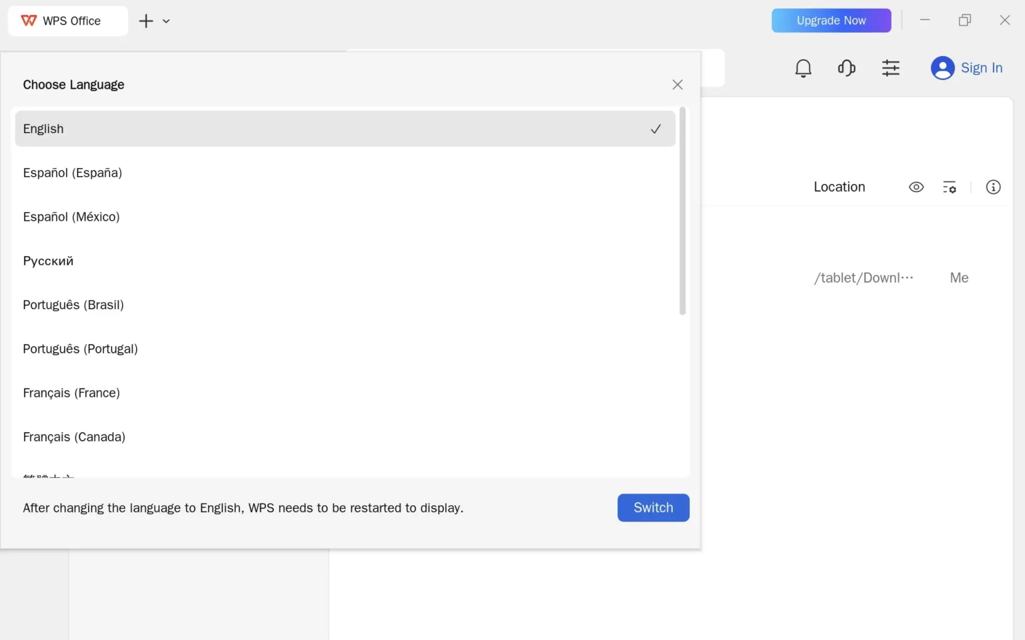The image size is (1025, 640).
Task: Click the Switch button
Action: click(x=653, y=508)
